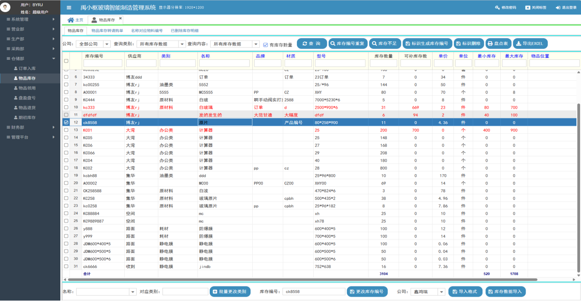Check the select-all checkbox in table header
The height and width of the screenshot is (301, 581).
click(66, 61)
